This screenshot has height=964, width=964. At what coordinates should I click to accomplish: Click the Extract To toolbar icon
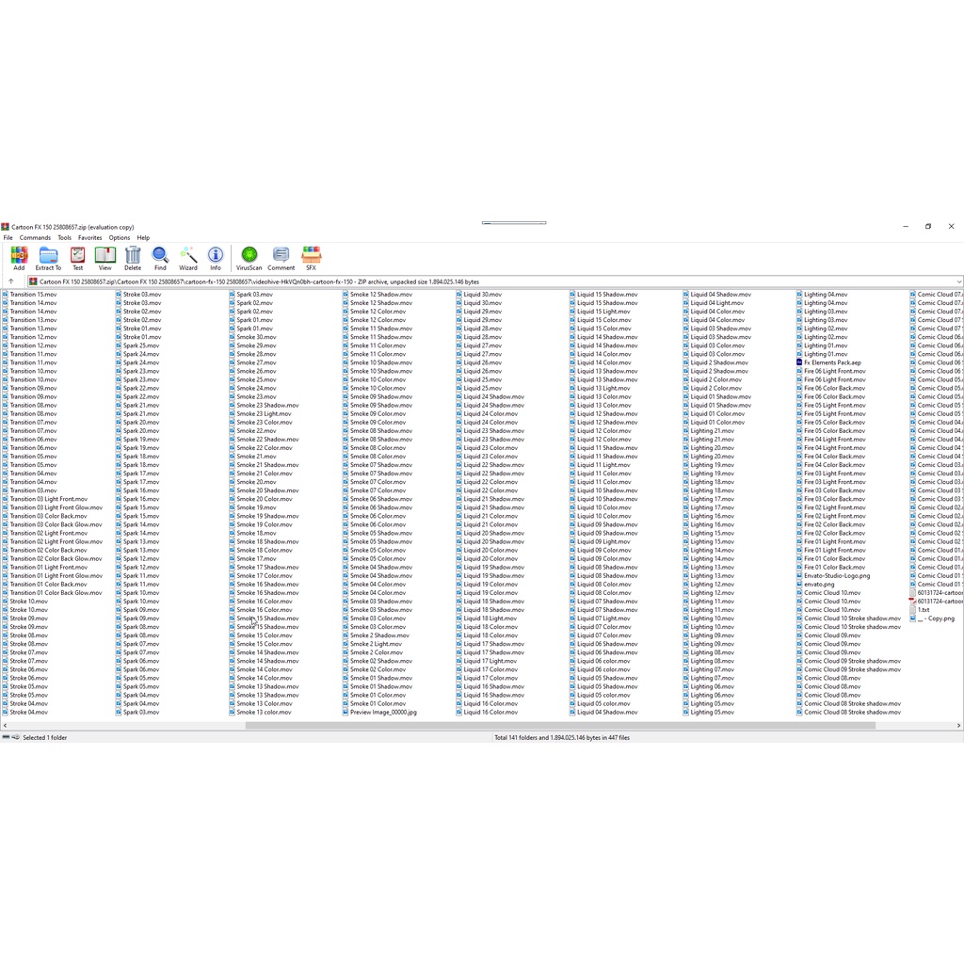pos(48,257)
